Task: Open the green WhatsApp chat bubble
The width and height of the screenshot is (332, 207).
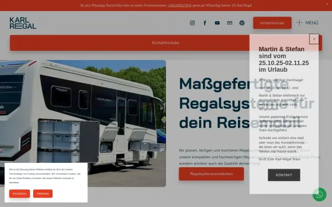Action: pos(319,194)
